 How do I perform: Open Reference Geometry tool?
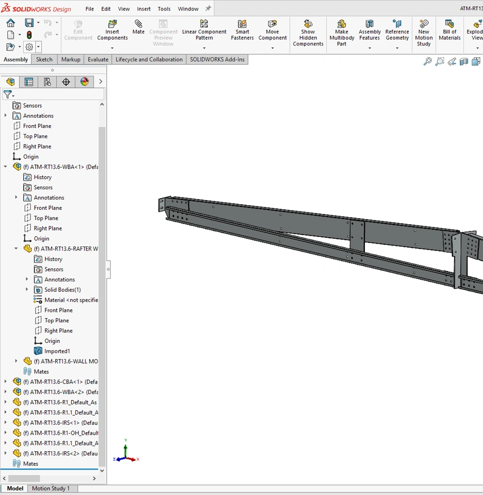tap(397, 30)
